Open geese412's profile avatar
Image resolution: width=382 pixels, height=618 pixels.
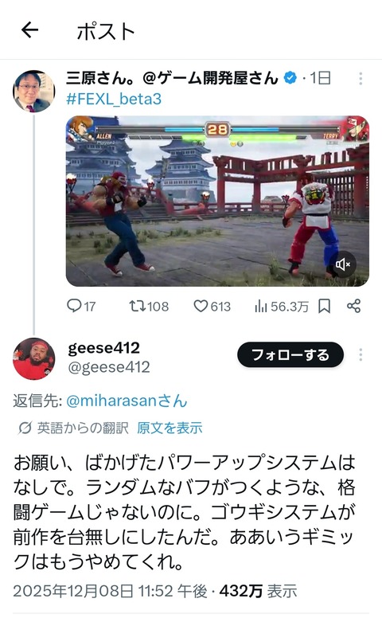[x=34, y=358]
